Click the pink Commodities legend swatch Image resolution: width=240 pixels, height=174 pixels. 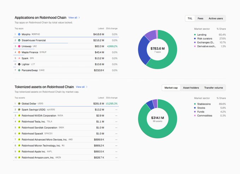(x=195, y=116)
